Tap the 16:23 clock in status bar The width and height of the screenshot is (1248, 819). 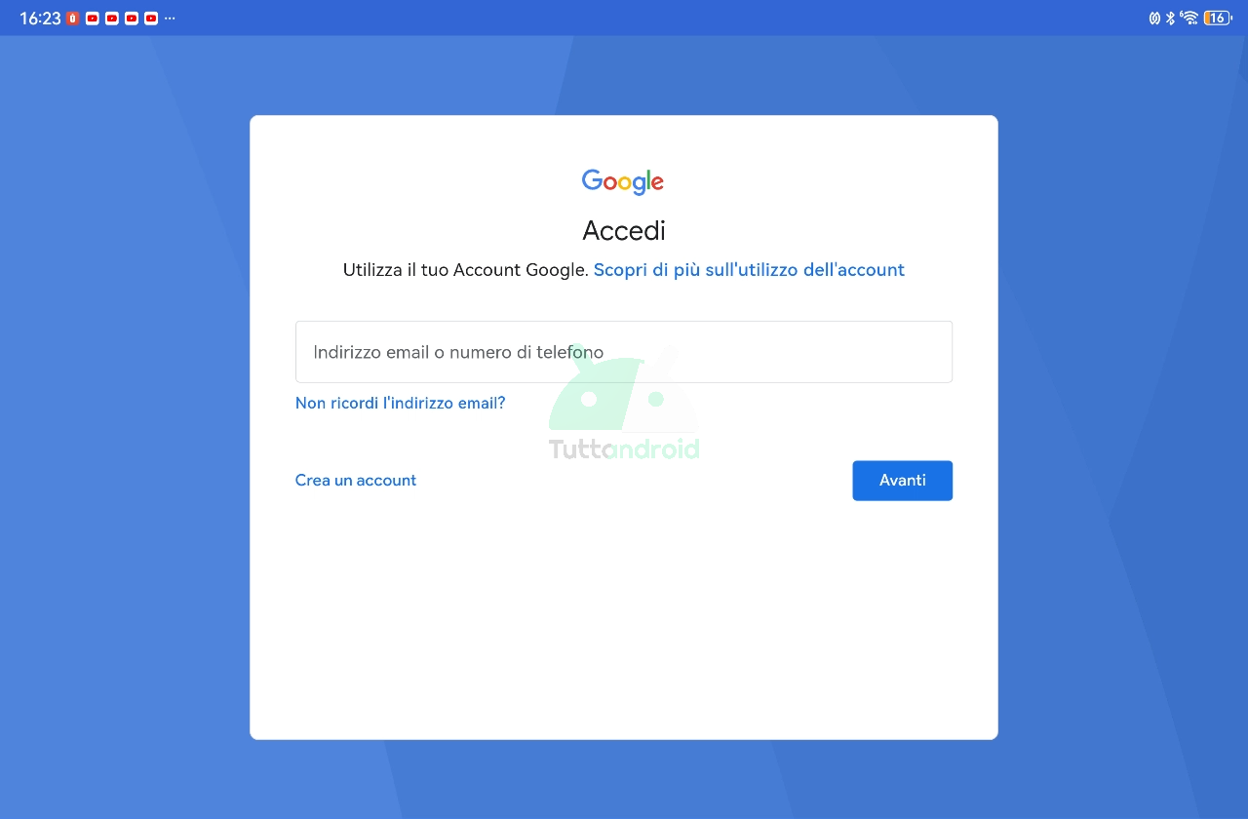click(x=40, y=19)
